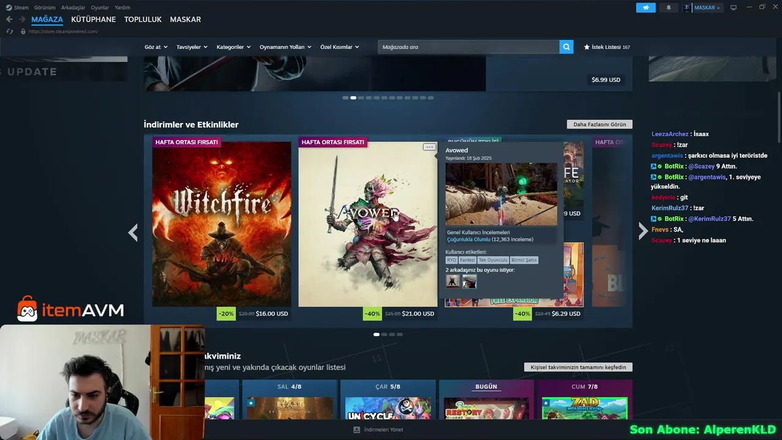Open the announcements megaphone button
782x440 pixels.
646,7
